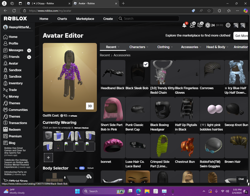Uncheck the Black Sleek Bob checkbox
The width and height of the screenshot is (250, 196).
[146, 64]
